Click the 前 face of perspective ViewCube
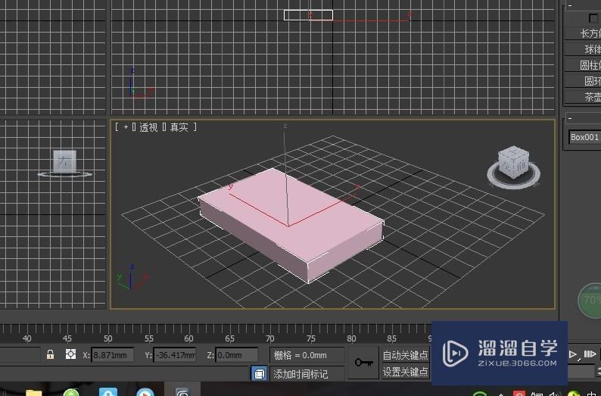Viewport: 601px width, 396px height. point(522,167)
